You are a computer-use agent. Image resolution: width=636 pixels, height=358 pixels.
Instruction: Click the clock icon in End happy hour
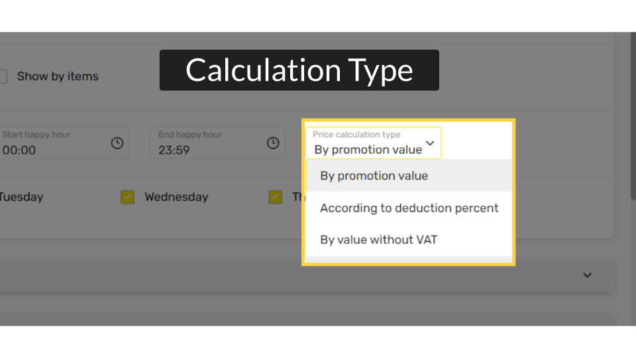click(273, 143)
